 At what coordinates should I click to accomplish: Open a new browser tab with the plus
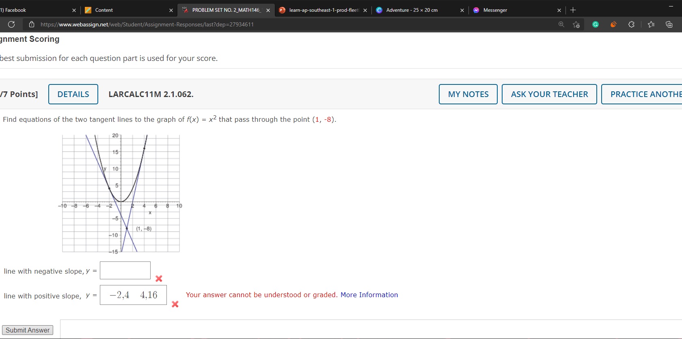573,10
